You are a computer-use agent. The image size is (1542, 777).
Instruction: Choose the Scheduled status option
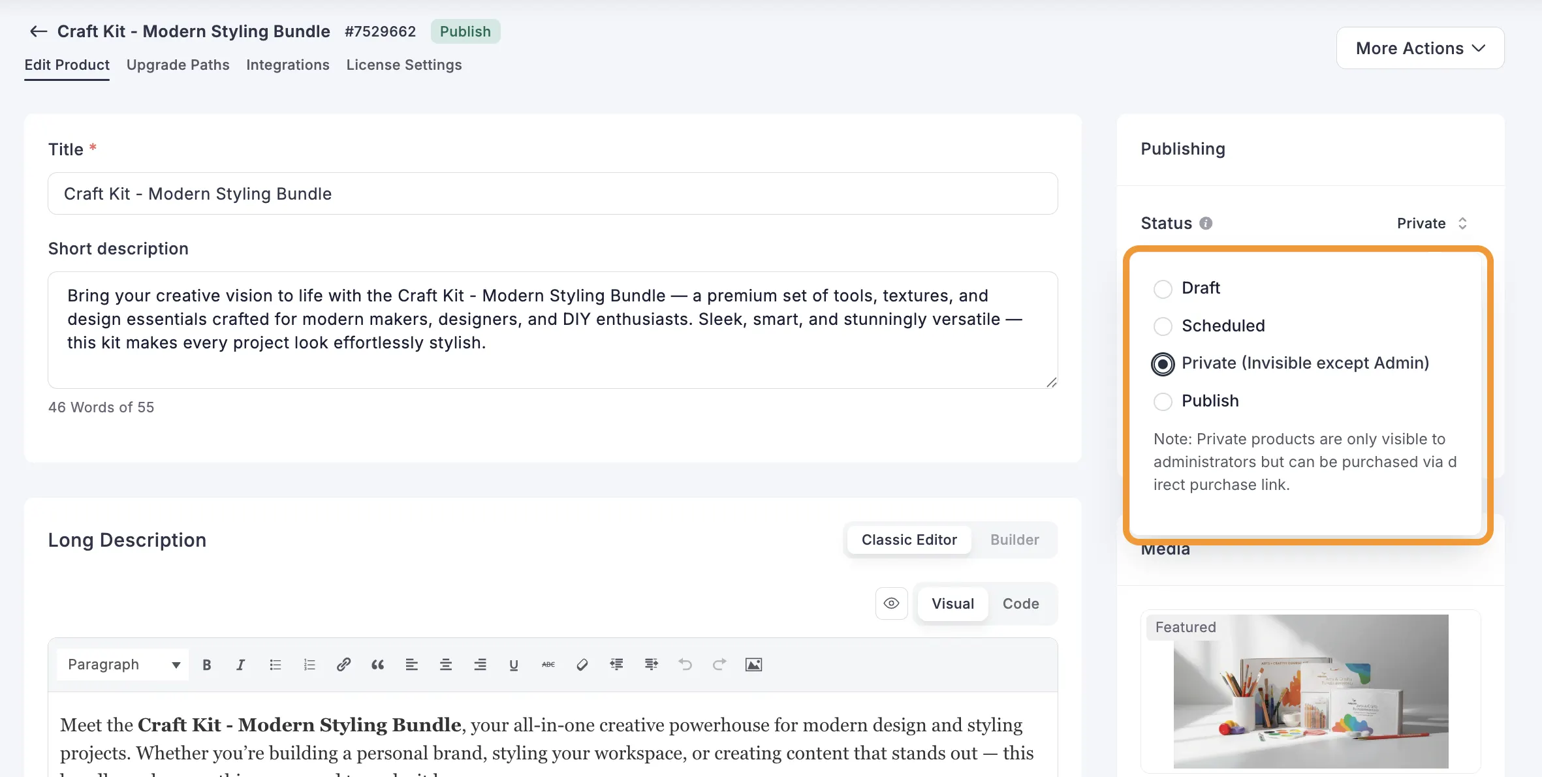point(1163,326)
